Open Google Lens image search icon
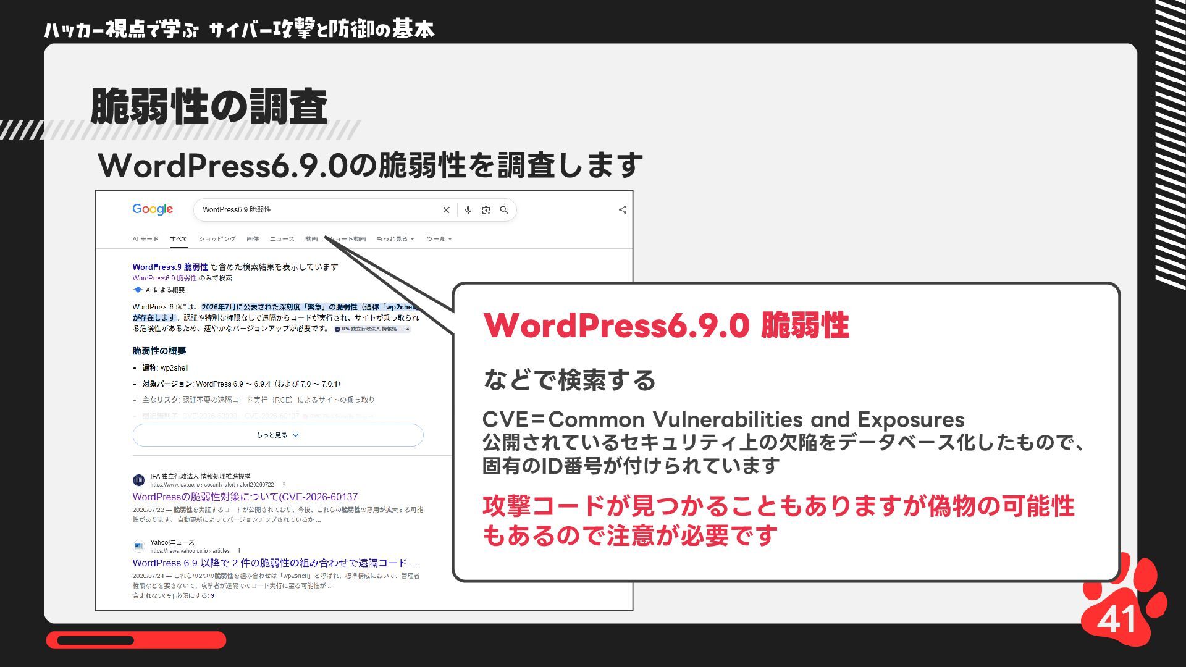This screenshot has width=1186, height=667. click(x=486, y=210)
